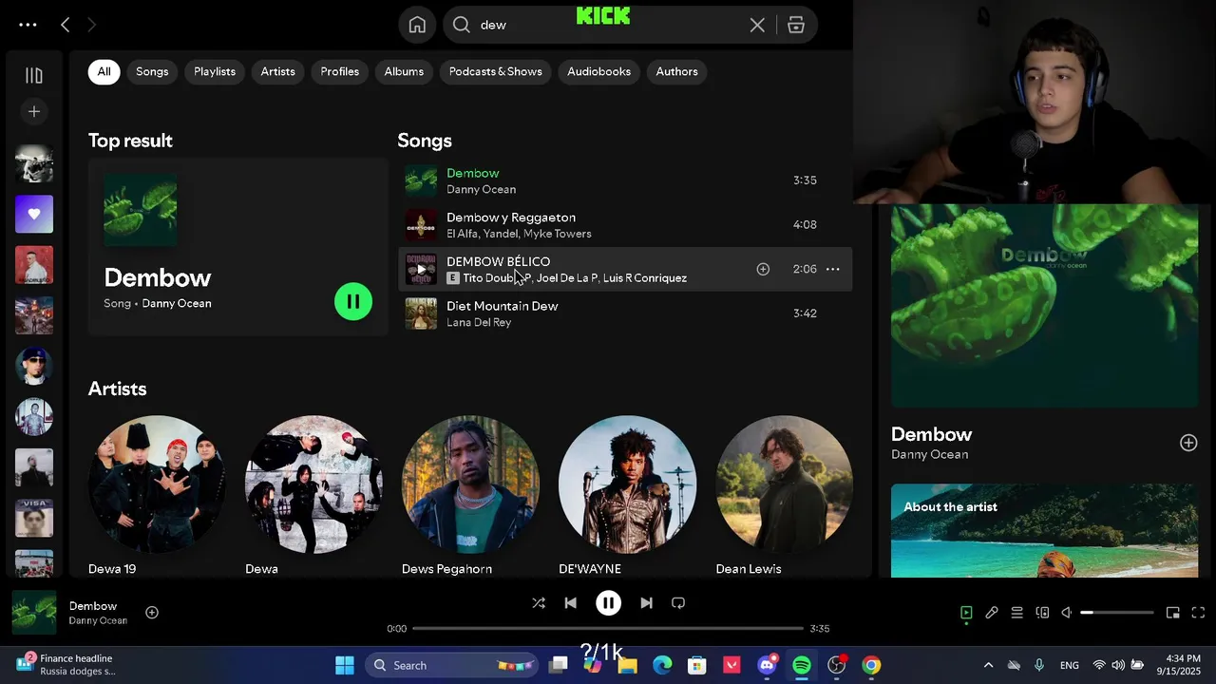Create a playlist with the plus icon

(x=34, y=112)
